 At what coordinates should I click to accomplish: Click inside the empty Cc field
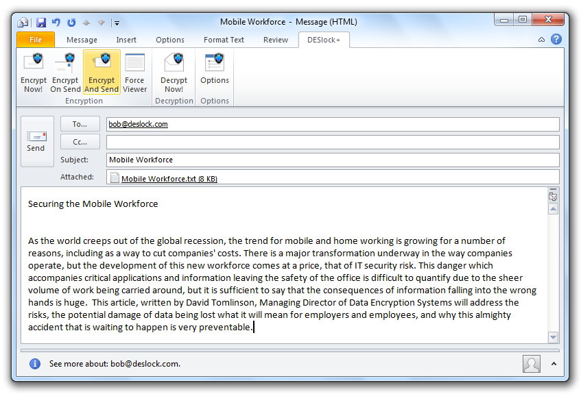333,142
